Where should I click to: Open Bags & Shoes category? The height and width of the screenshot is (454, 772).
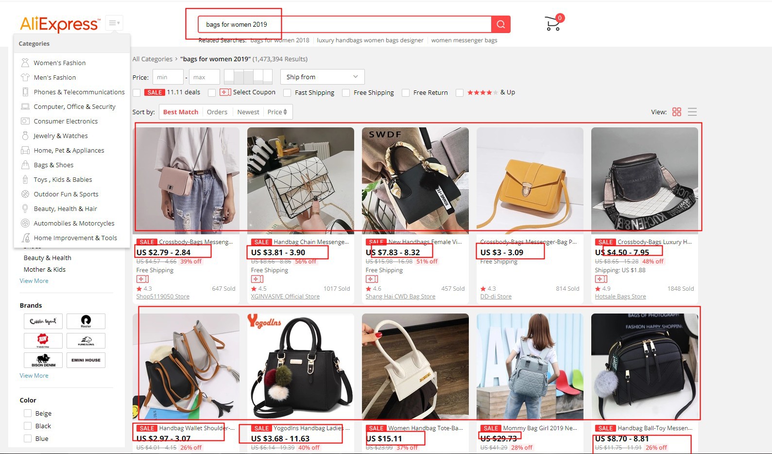[x=53, y=165]
